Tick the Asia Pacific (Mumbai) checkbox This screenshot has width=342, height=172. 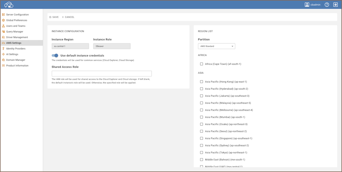pos(202,117)
